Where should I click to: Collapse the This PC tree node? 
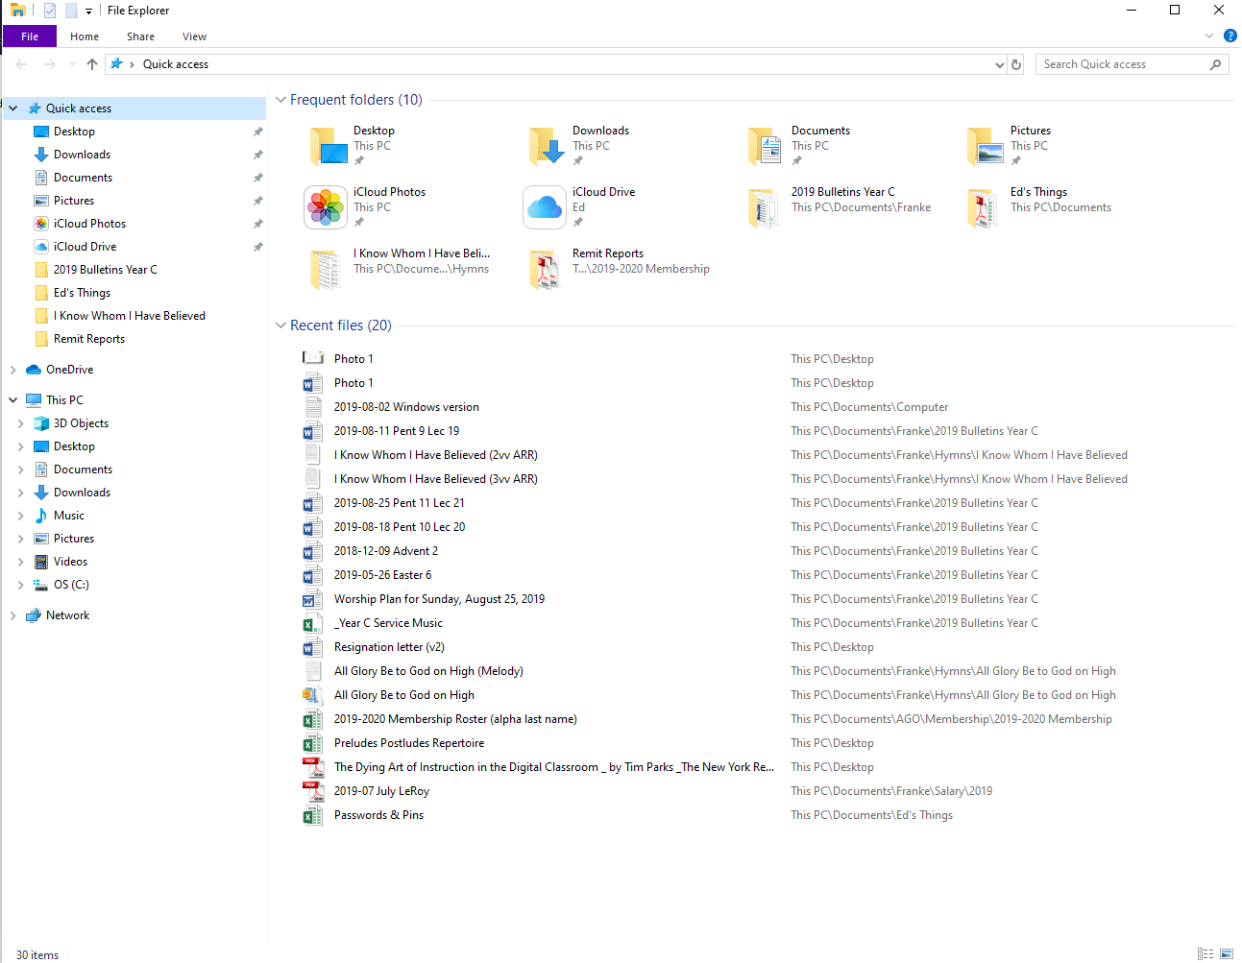pyautogui.click(x=13, y=400)
